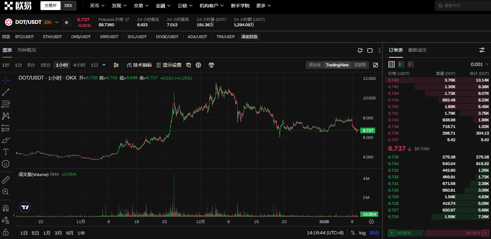Open 显示设置 display settings

[169, 65]
